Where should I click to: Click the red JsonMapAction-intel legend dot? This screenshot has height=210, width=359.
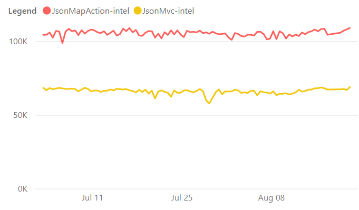tap(47, 11)
